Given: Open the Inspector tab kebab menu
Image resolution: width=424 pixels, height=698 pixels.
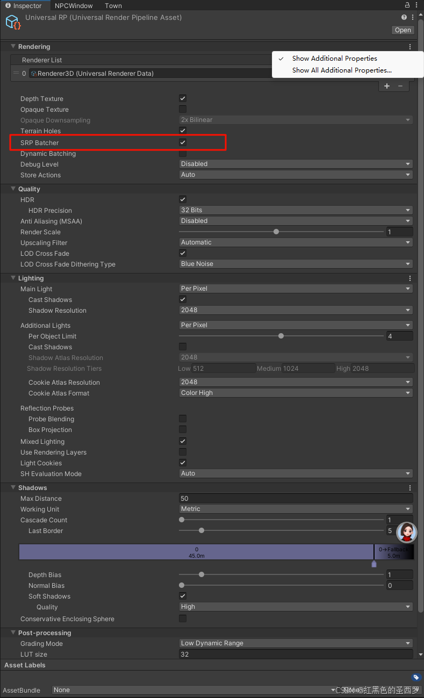Looking at the screenshot, I should [x=416, y=5].
